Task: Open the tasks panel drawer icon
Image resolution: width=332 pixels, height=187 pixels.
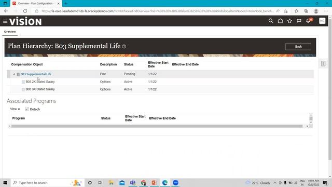Action: coord(323,63)
